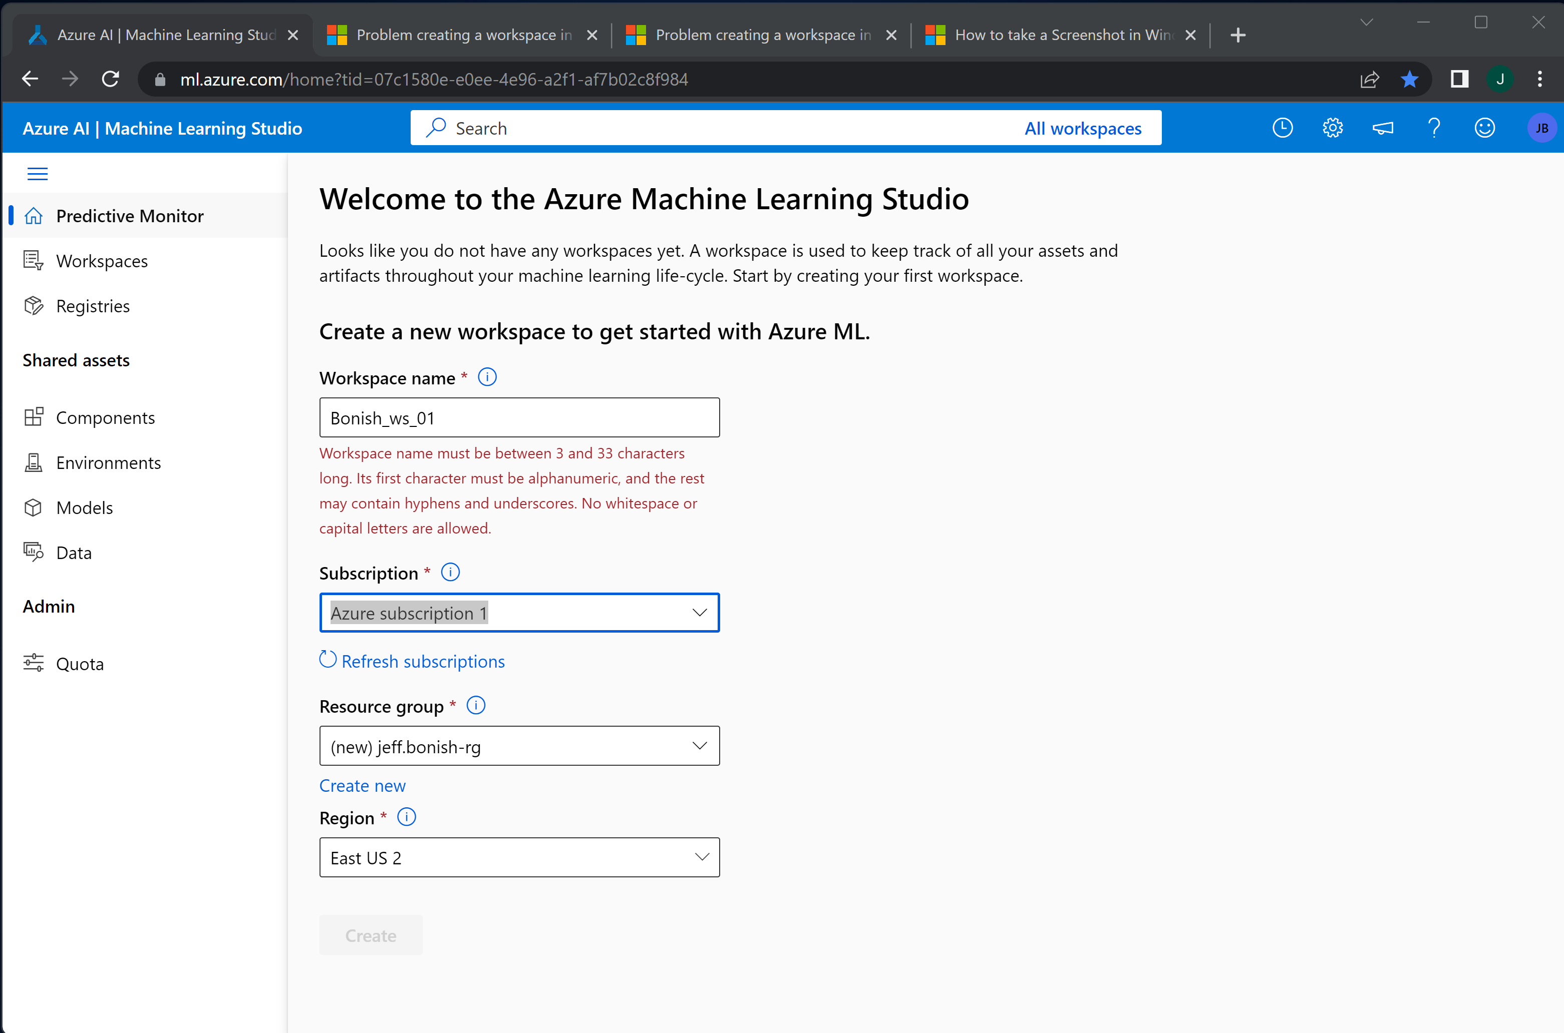
Task: Open Models under Shared assets
Action: pos(146,507)
